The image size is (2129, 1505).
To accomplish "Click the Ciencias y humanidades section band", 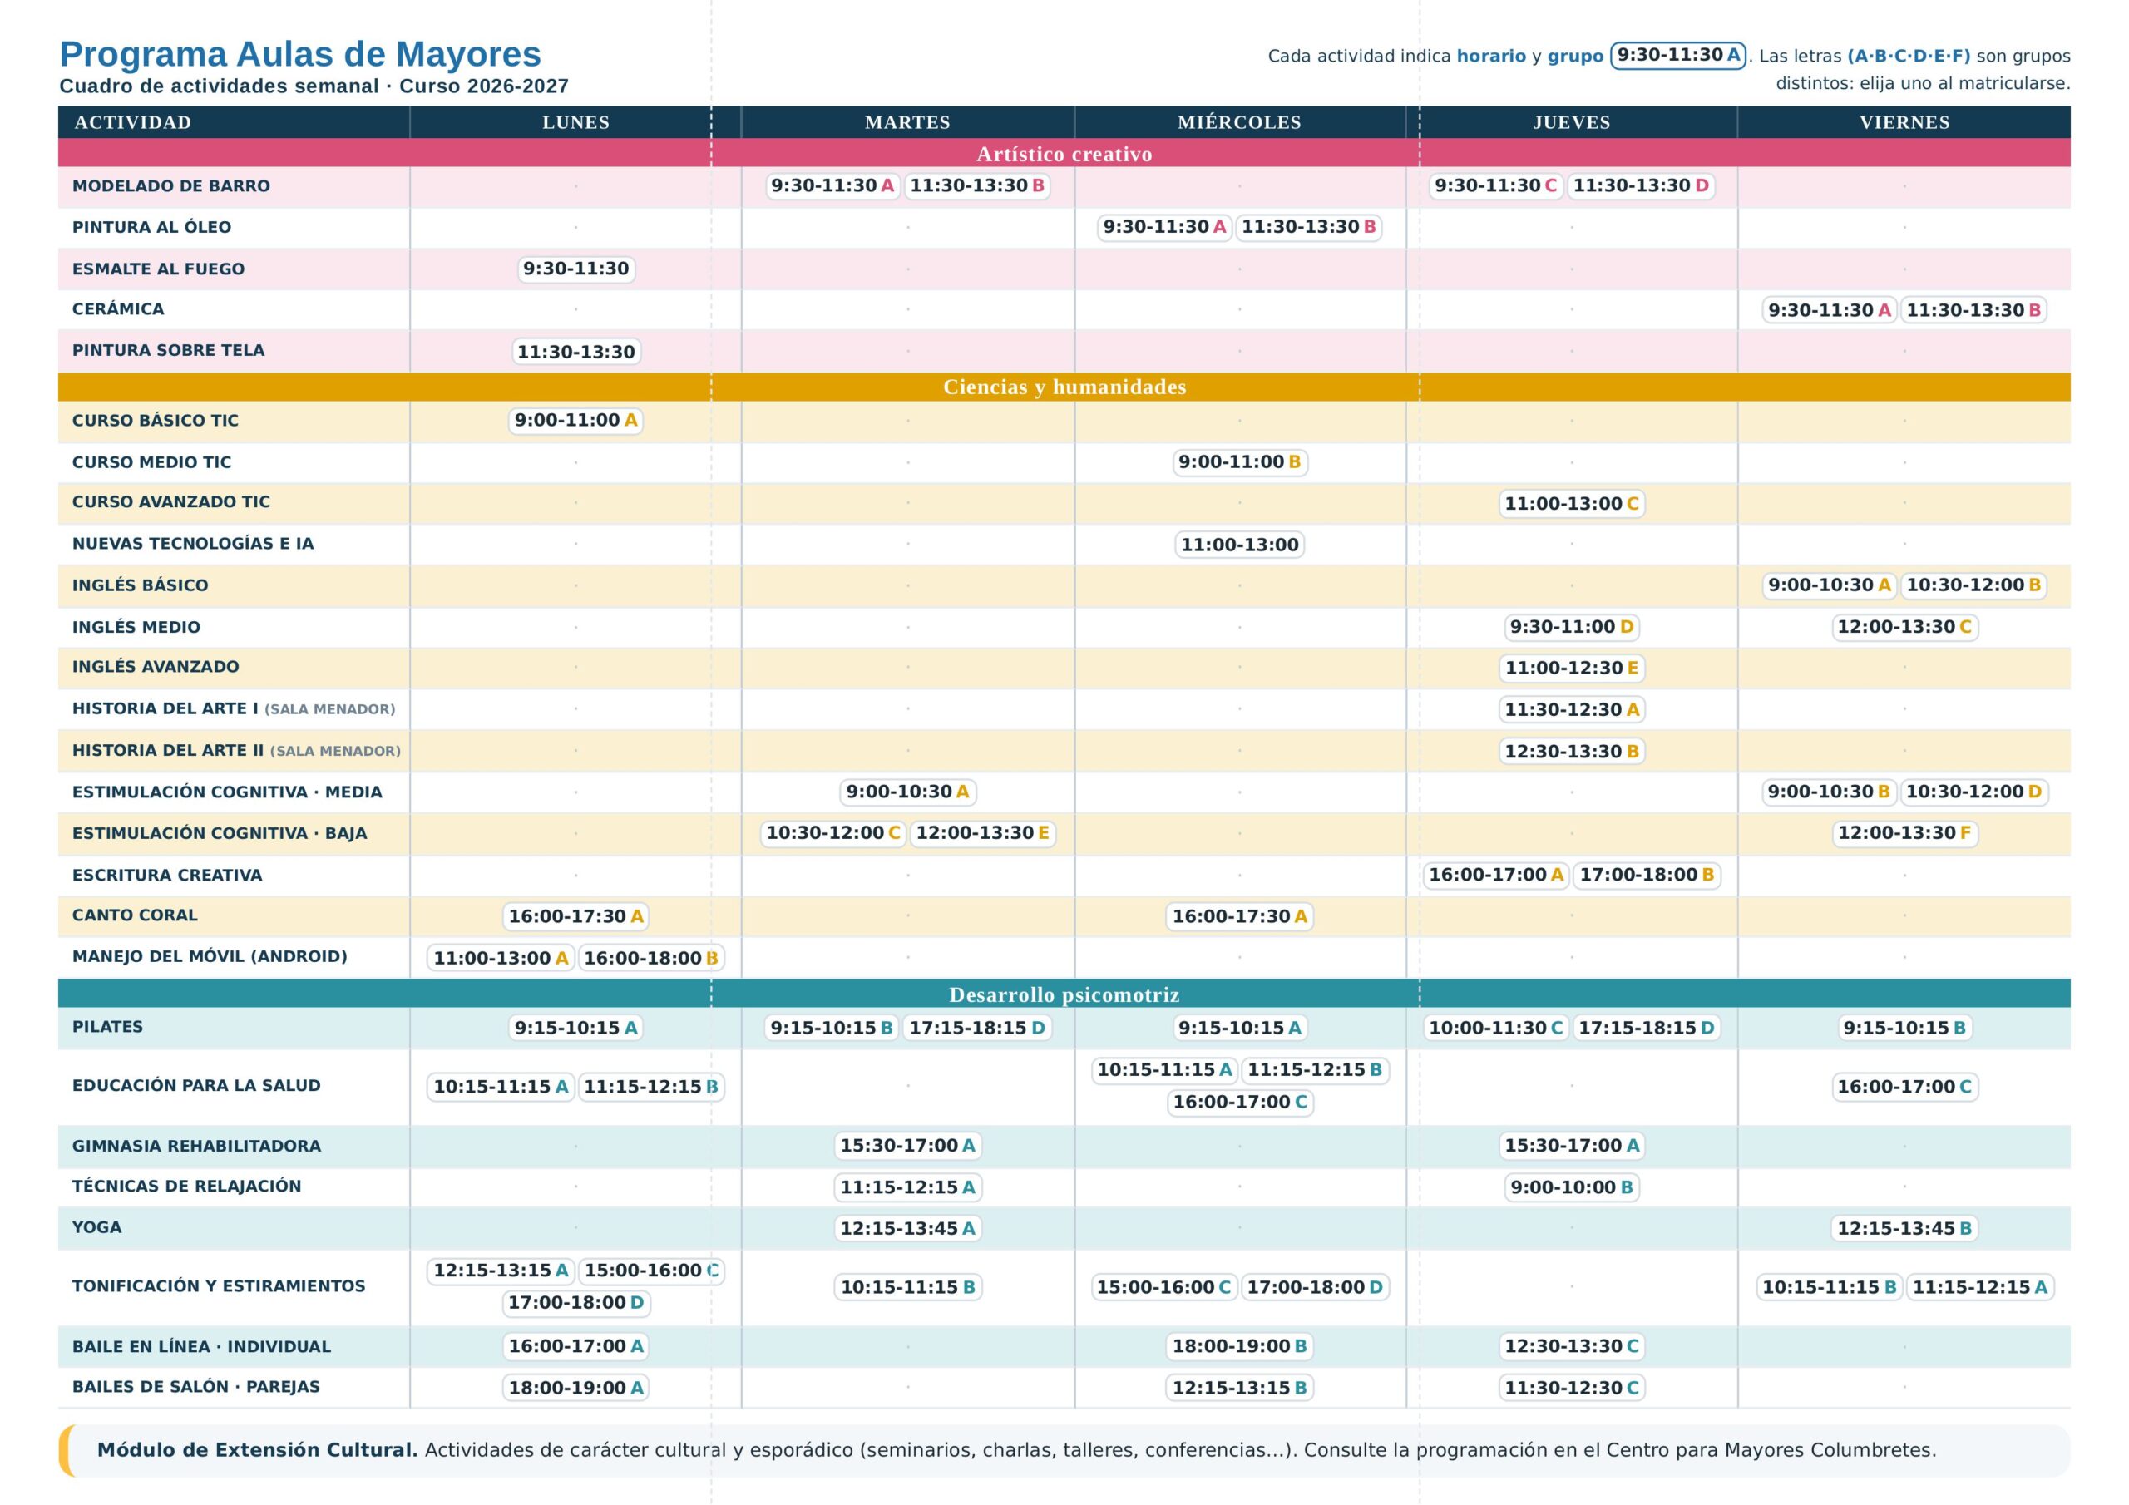I will (x=1064, y=387).
